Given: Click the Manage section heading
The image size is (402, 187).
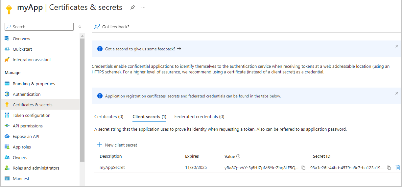Looking at the screenshot, I should 12,72.
